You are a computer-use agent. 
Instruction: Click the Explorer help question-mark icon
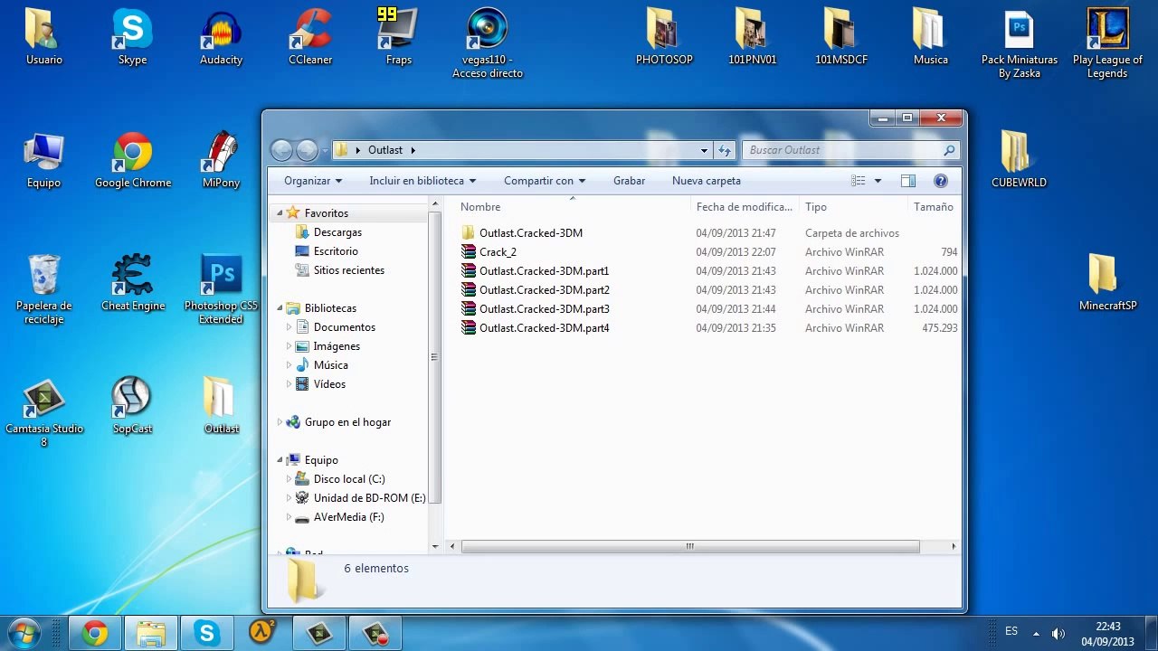940,181
